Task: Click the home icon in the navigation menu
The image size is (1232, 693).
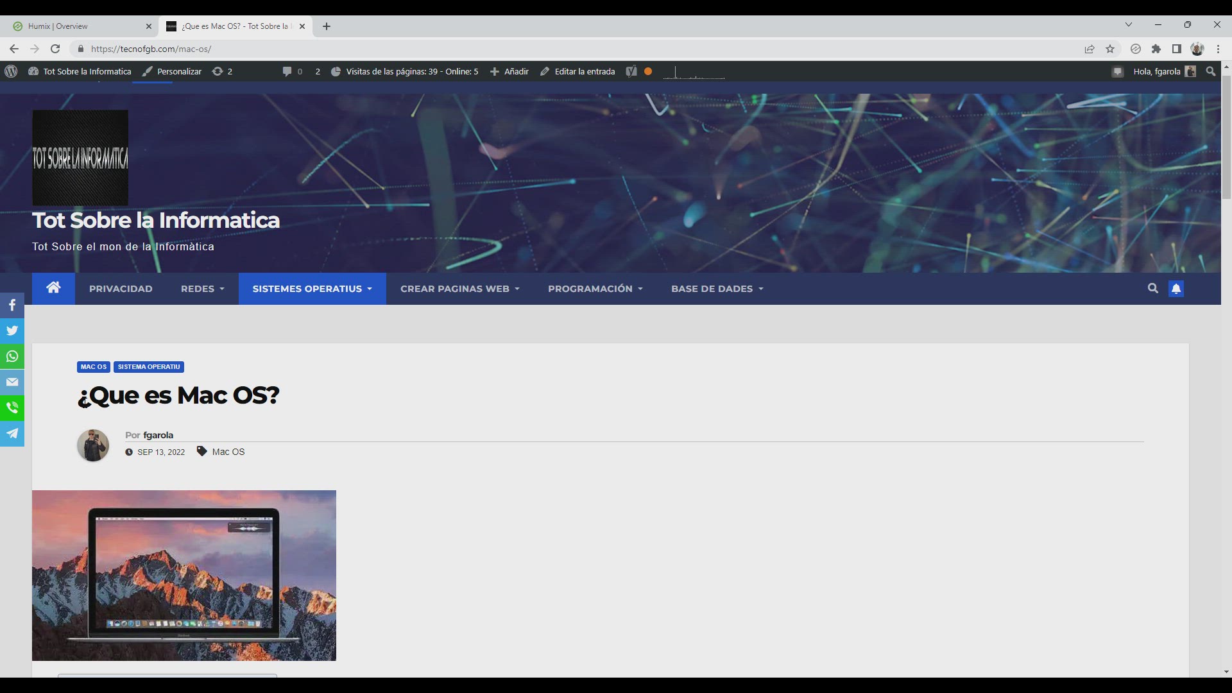Action: 53,288
